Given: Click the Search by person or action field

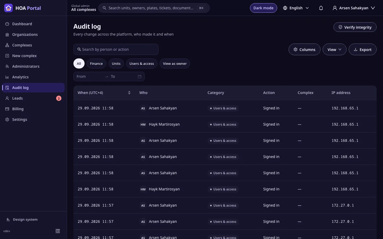Looking at the screenshot, I should click(x=116, y=49).
